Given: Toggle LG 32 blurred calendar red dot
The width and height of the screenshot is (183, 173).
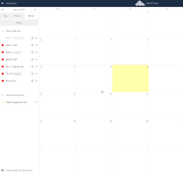Looking at the screenshot, I should point(3,52).
